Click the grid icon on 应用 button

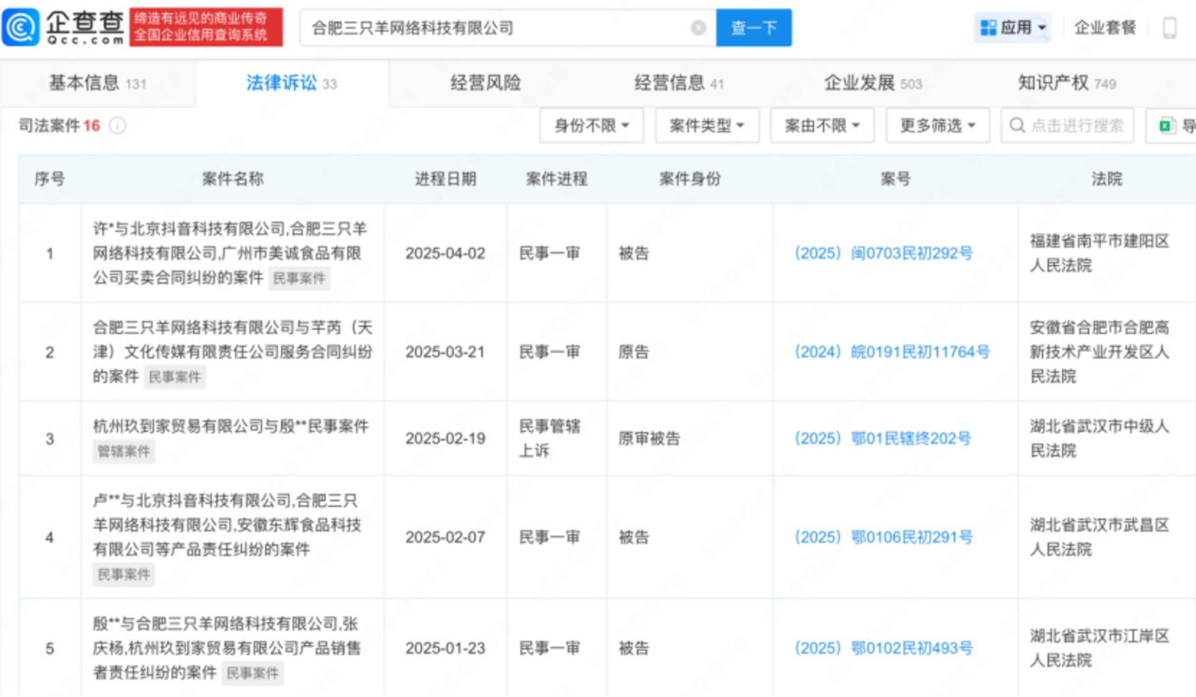click(988, 27)
